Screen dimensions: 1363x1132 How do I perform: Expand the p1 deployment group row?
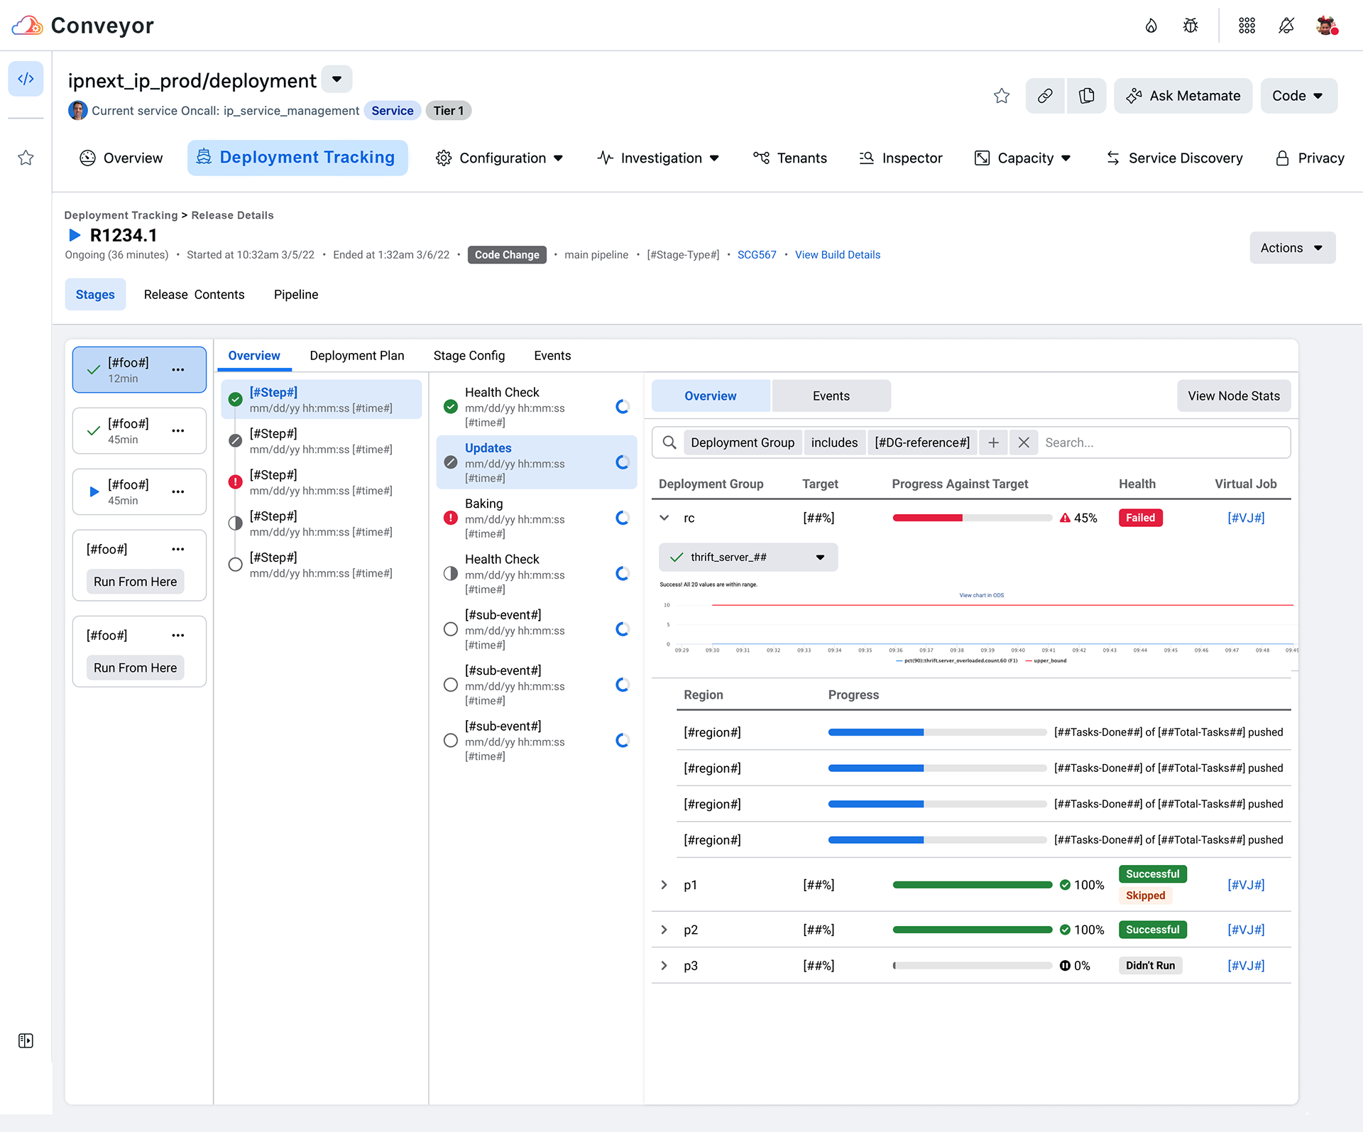click(x=664, y=885)
